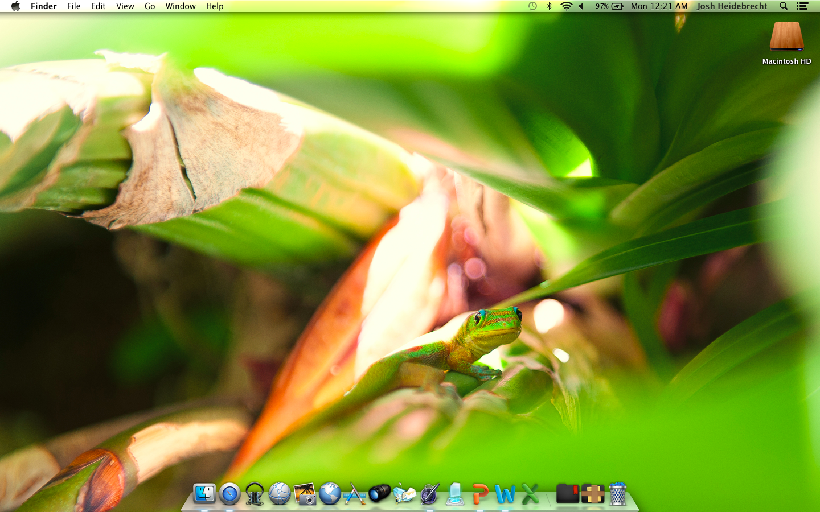Open Spotlight search magnifier
Image resolution: width=820 pixels, height=512 pixels.
tap(784, 6)
